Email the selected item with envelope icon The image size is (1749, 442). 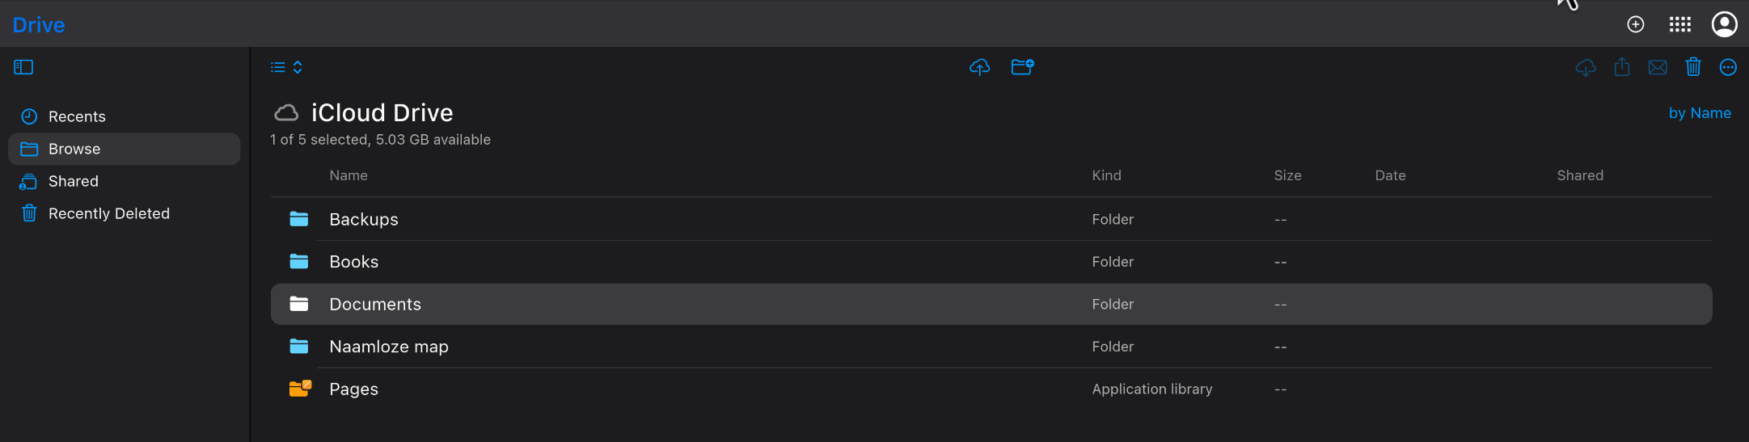pos(1658,68)
